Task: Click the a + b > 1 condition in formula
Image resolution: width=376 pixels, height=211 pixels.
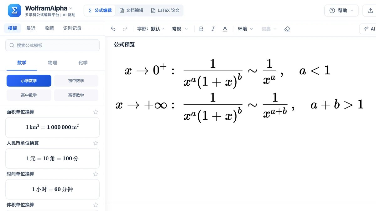Action: pos(337,105)
